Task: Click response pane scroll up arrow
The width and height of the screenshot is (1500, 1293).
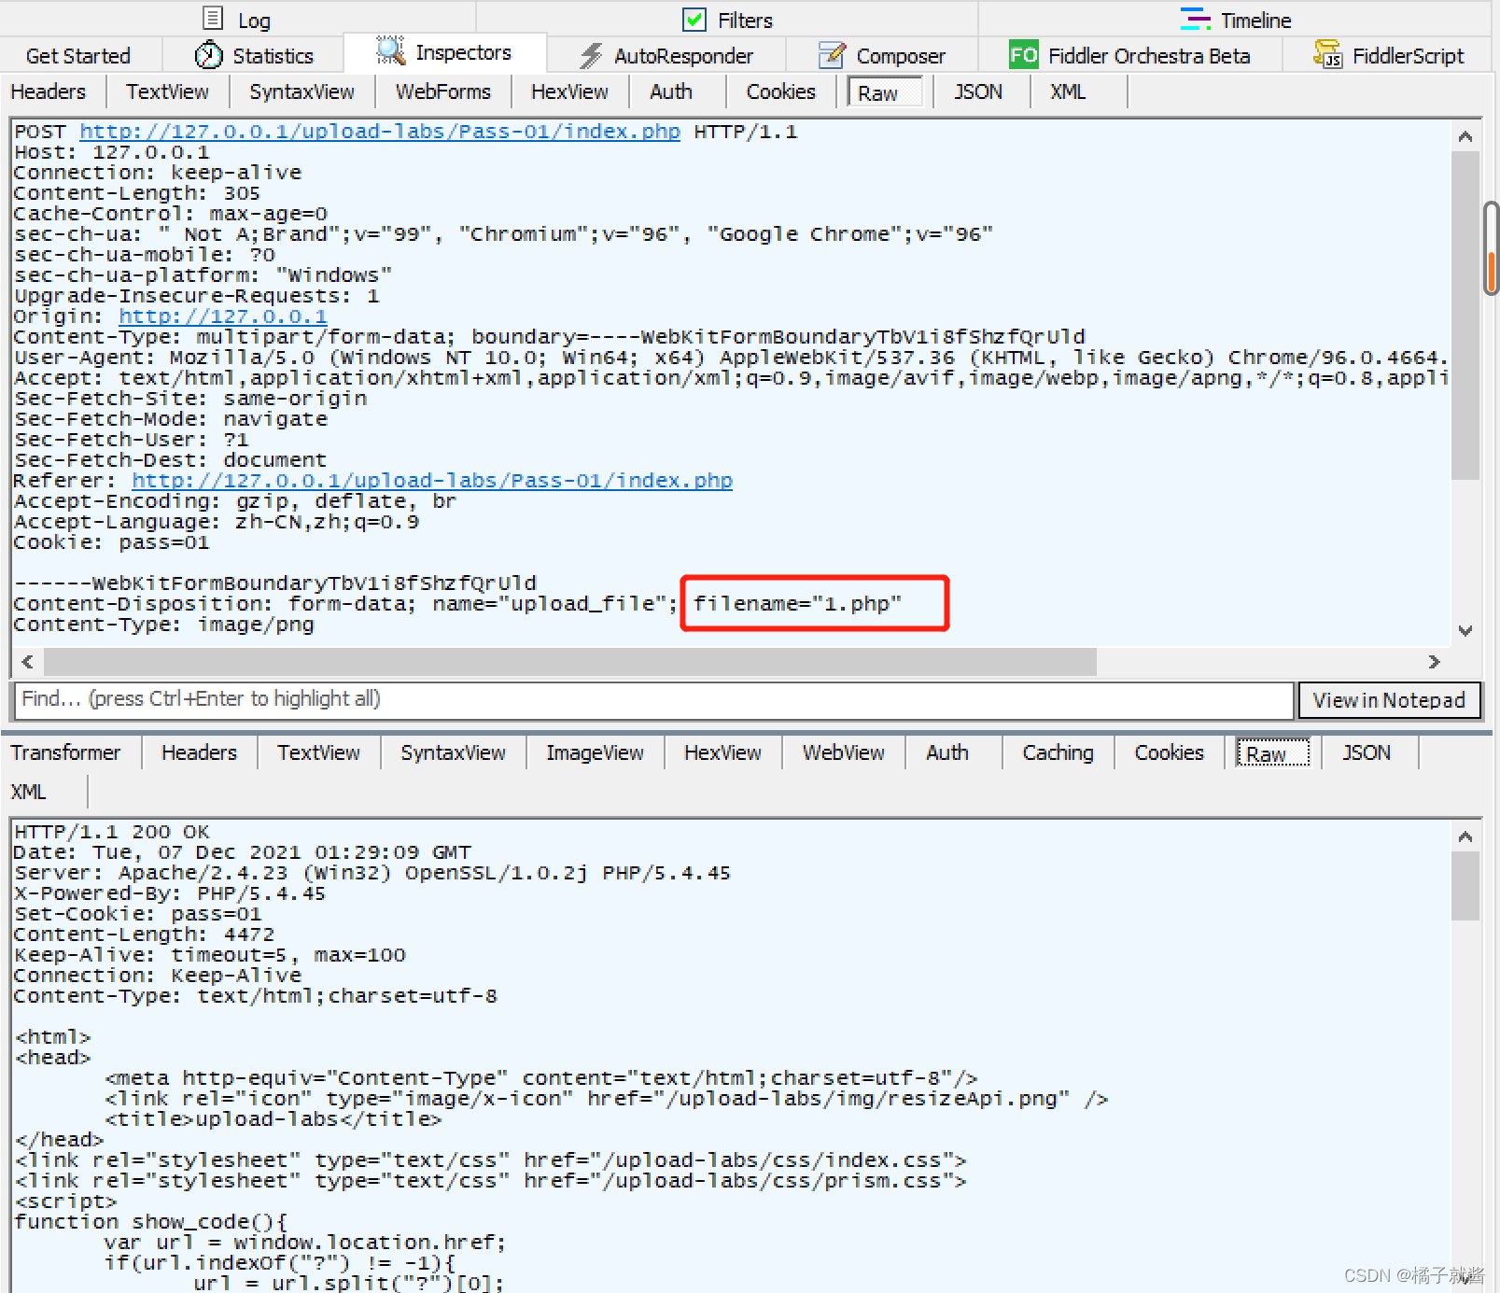Action: 1465,836
